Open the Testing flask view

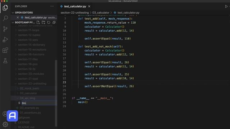(5, 61)
